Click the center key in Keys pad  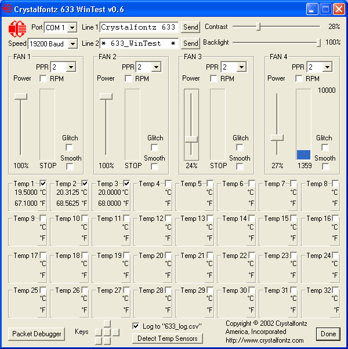(107, 332)
